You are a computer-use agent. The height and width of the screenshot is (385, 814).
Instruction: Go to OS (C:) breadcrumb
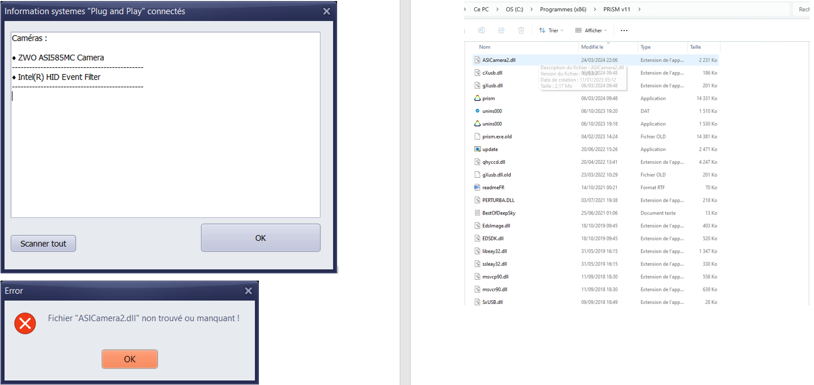514,9
